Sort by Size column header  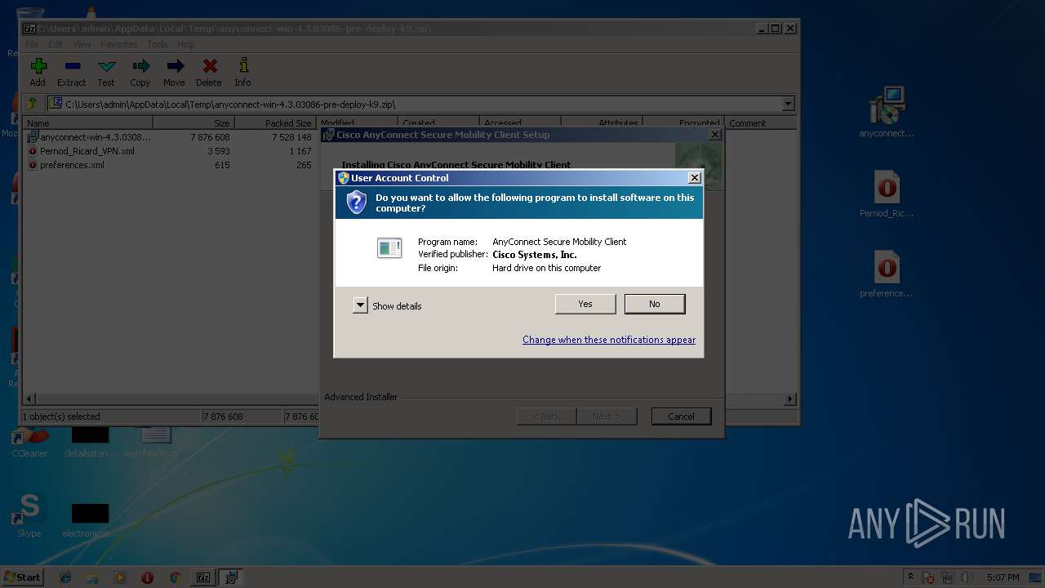(x=193, y=123)
